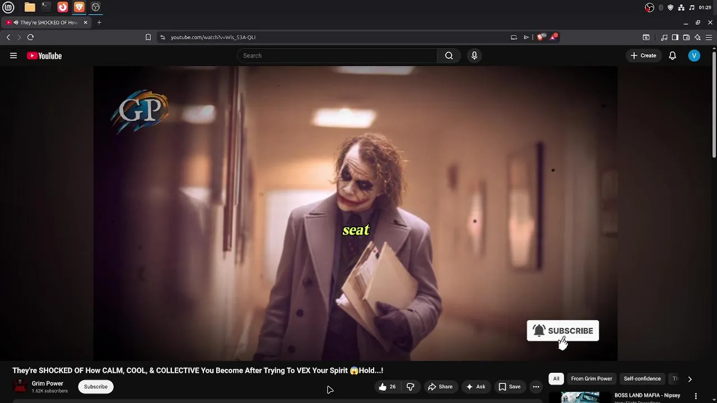The width and height of the screenshot is (717, 403).
Task: Open the Brave playlist music icon
Action: click(664, 38)
